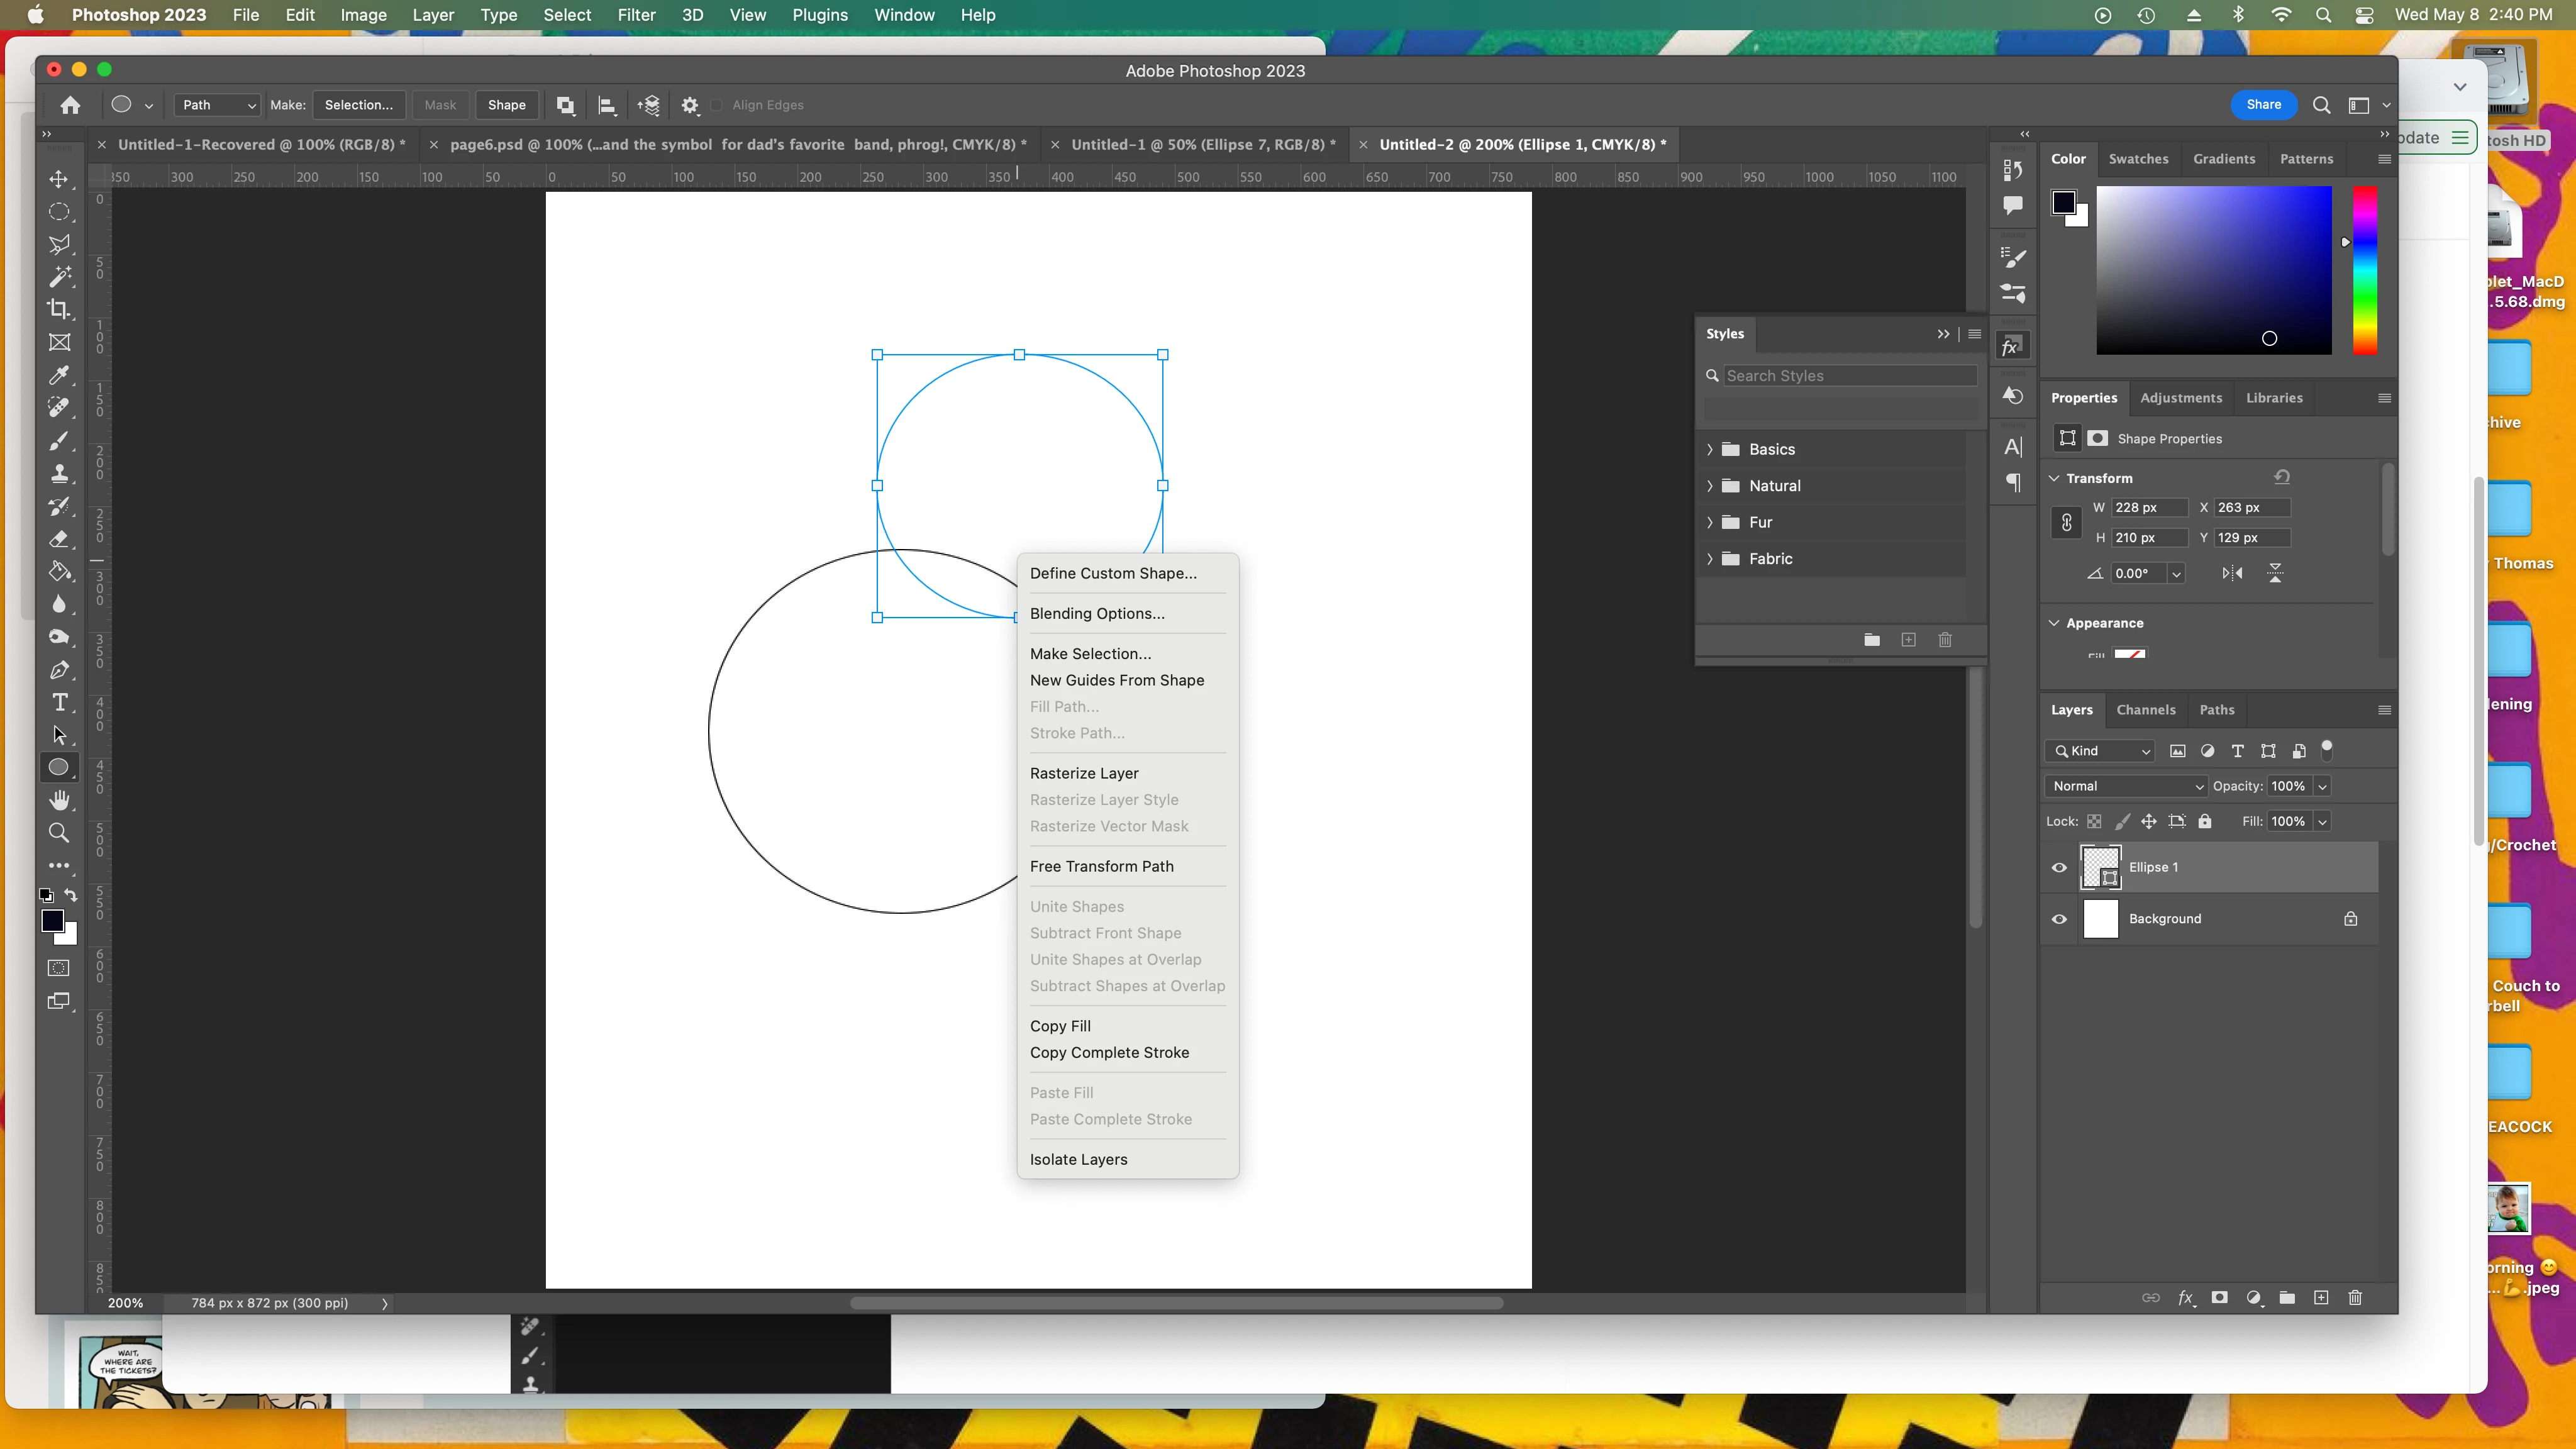Select the Type tool
The height and width of the screenshot is (1449, 2576).
coord(59,702)
